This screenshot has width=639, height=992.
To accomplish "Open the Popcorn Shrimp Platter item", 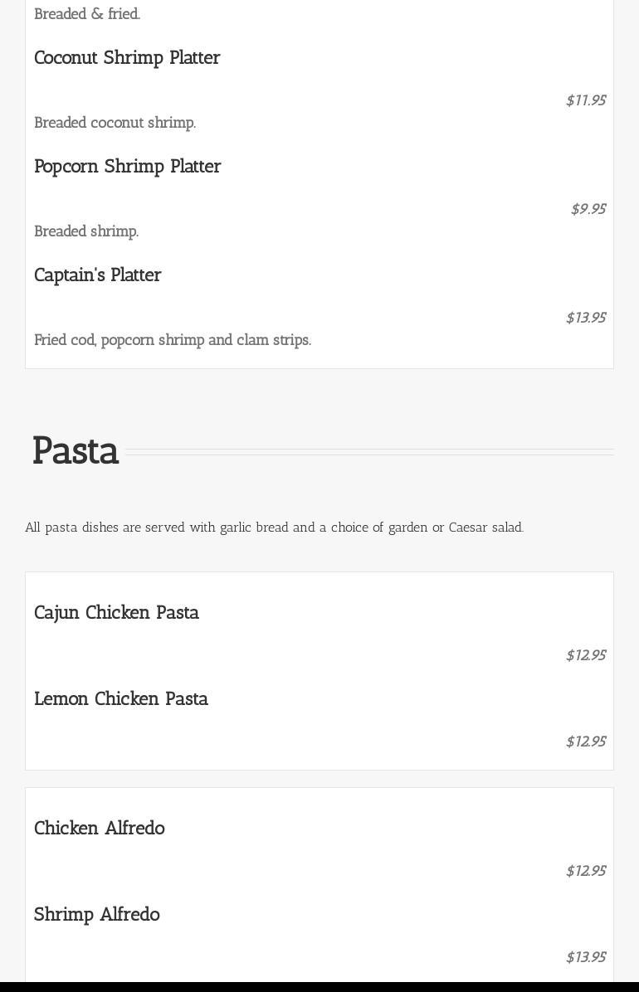I will pyautogui.click(x=127, y=167).
